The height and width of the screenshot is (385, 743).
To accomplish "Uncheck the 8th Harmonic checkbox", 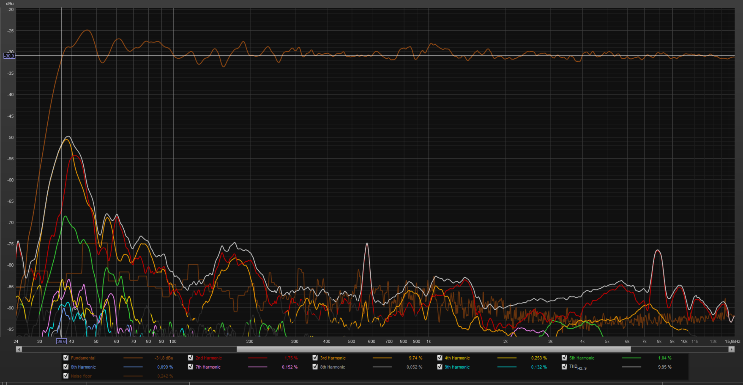I will click(x=315, y=367).
